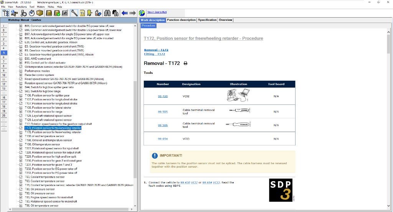Open tool number 99 654 link in table
393x212 pixels.
coord(163,139)
